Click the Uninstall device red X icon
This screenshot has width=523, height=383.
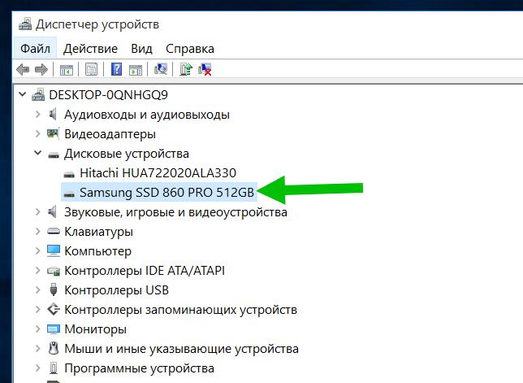(205, 69)
